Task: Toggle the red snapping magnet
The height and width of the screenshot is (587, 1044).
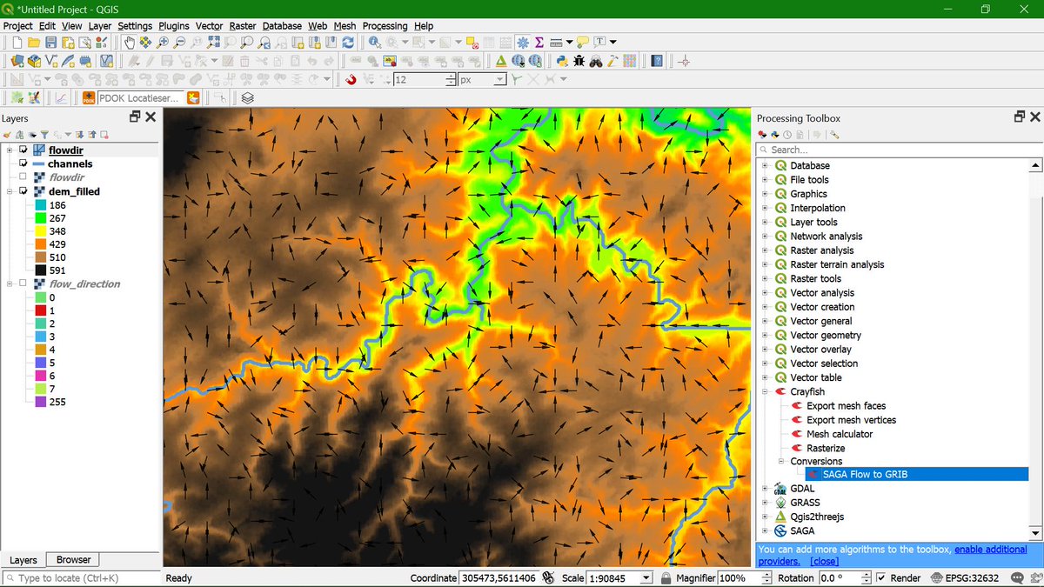Action: click(351, 79)
